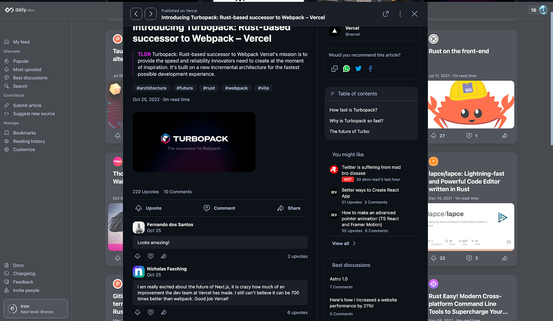Screen dimensions: 553x321
Task: Open the #webpack tag
Action: [236, 88]
